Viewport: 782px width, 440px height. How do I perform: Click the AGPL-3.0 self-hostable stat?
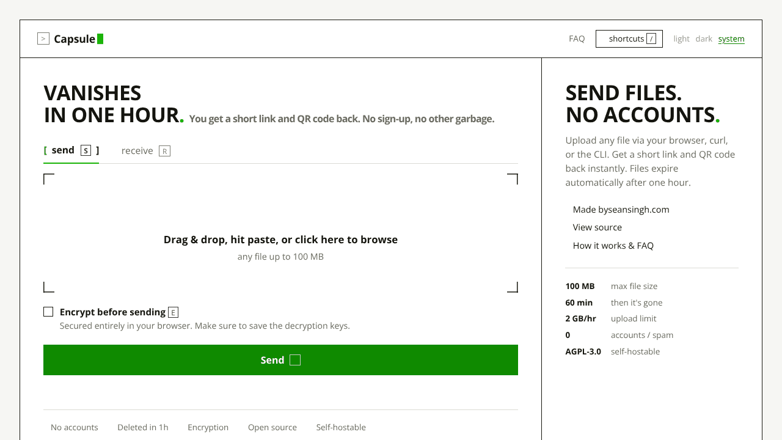click(x=613, y=351)
